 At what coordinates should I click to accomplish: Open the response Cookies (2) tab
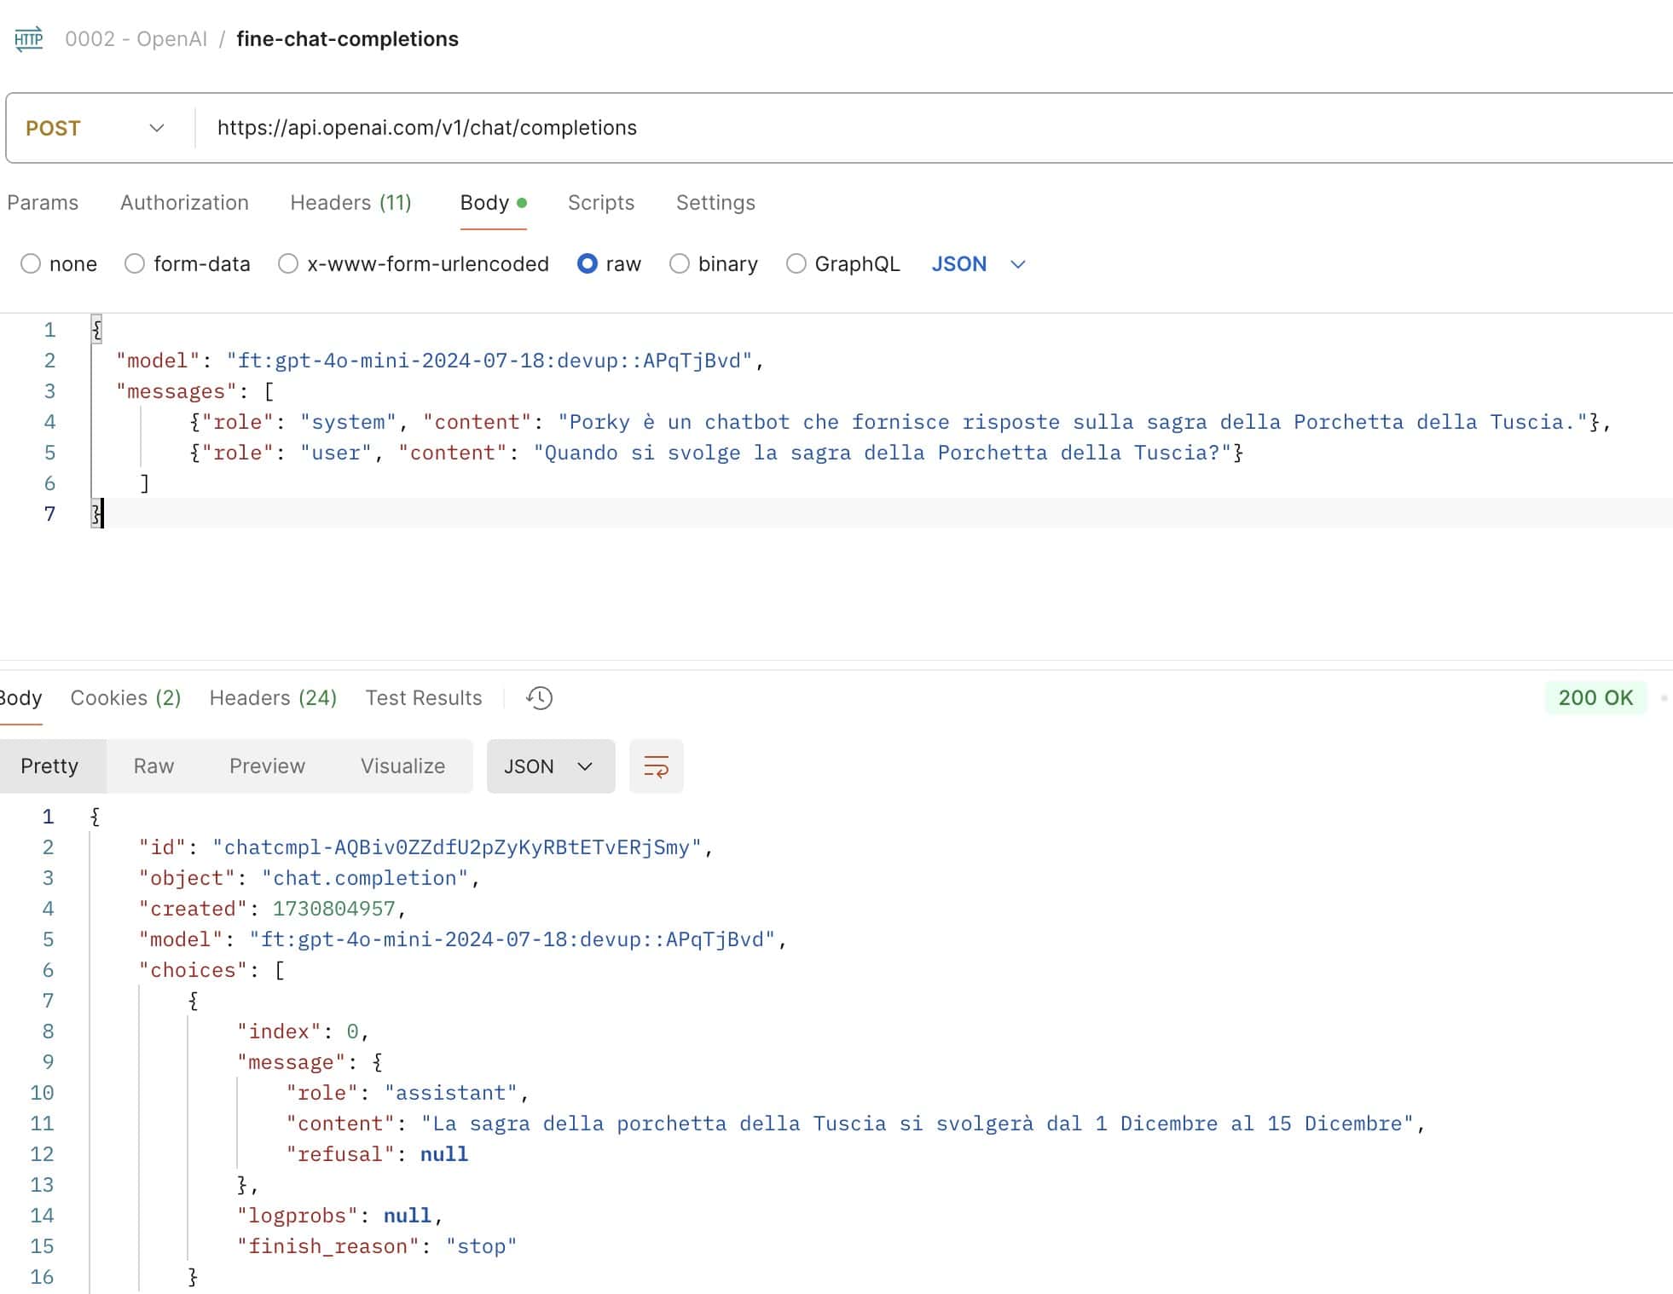pos(125,698)
